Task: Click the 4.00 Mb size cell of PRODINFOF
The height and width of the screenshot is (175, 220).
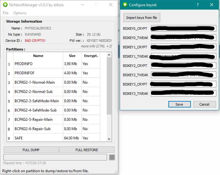Action: pyautogui.click(x=72, y=73)
